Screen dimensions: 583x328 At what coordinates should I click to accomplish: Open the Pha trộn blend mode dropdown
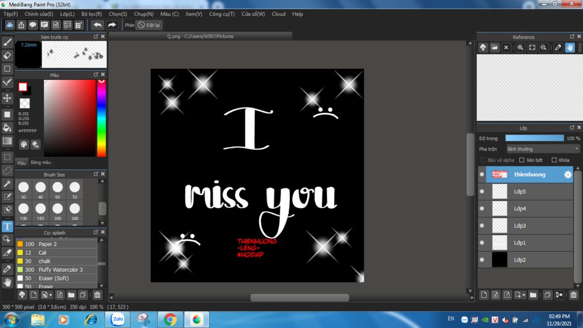[543, 149]
